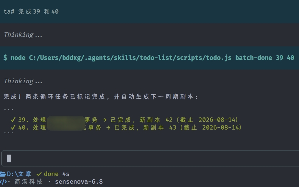
Task: Click the dollar prompt symbol before node
Action: (5, 58)
